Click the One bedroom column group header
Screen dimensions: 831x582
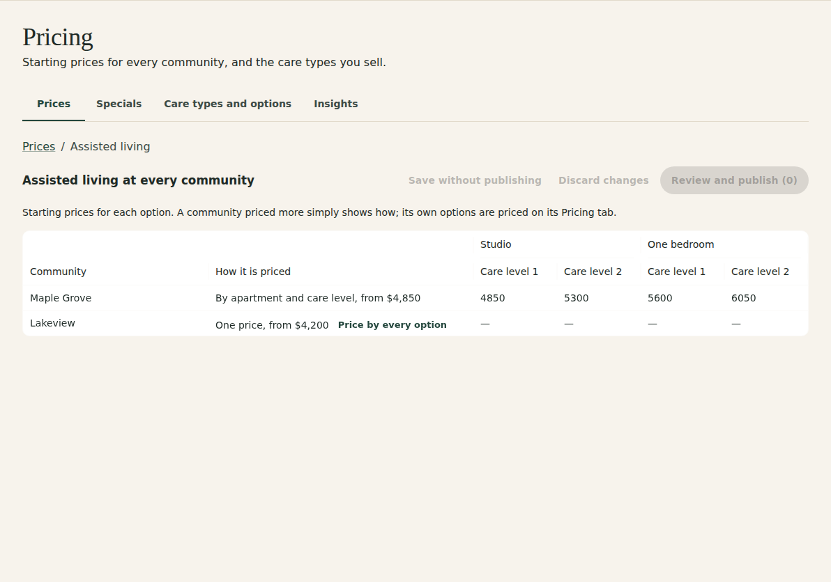pyautogui.click(x=680, y=244)
